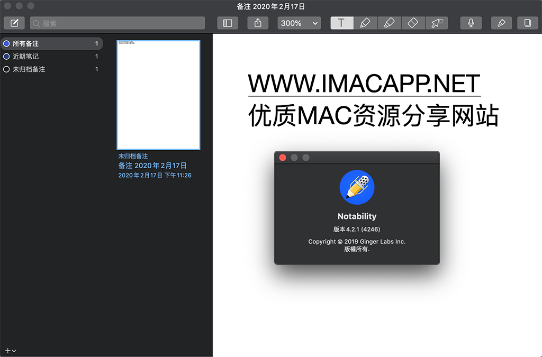Click the 优质MAC资源分享网站 text line
This screenshot has height=357, width=542.
(373, 115)
